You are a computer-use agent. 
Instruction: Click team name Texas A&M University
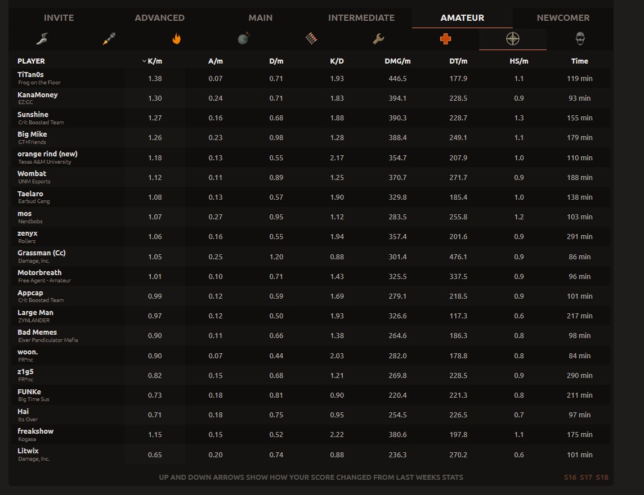click(x=45, y=161)
